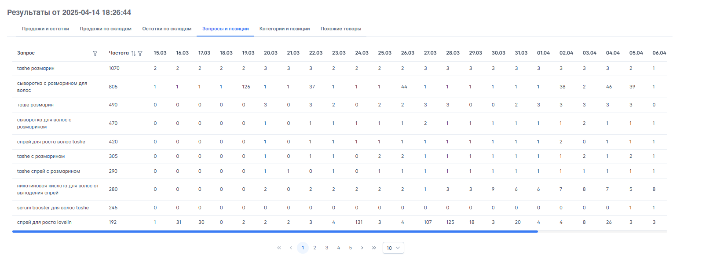Expand the rows-per-page dropdown showing 10
The height and width of the screenshot is (263, 702).
pyautogui.click(x=393, y=248)
